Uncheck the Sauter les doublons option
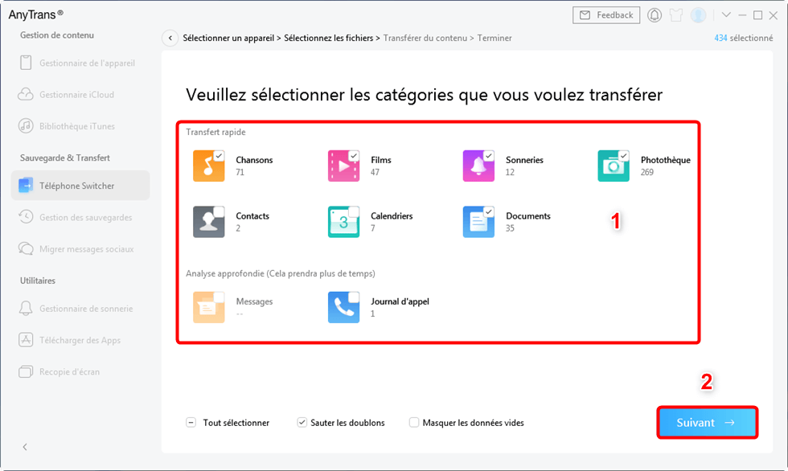 tap(302, 422)
